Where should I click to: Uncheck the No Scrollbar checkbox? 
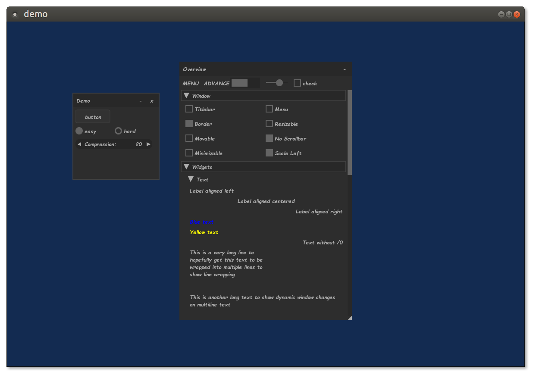tap(269, 138)
